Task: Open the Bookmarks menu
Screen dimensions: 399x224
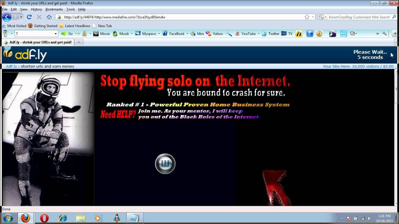Action: click(x=54, y=9)
